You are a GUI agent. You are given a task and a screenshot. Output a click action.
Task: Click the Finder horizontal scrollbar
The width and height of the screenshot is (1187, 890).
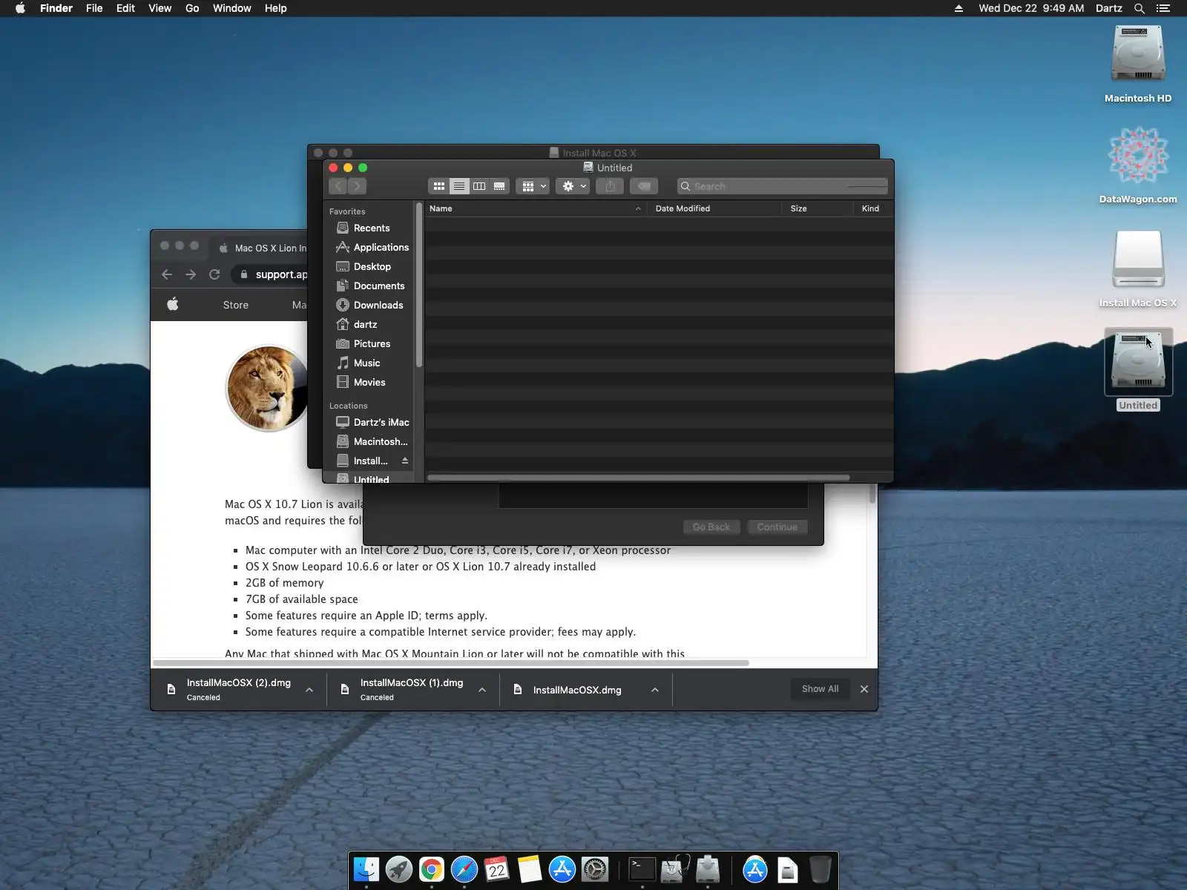[x=639, y=478]
